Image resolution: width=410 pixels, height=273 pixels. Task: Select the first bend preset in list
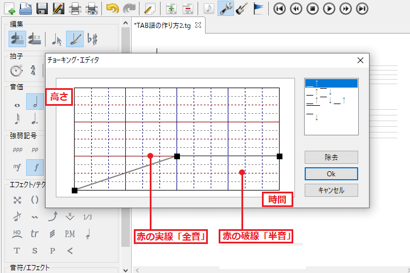point(330,83)
